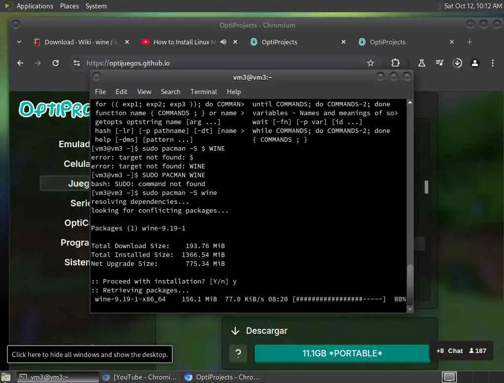Screen dimensions: 504x383
Task: Open Places menu in top panel
Action: (69, 6)
